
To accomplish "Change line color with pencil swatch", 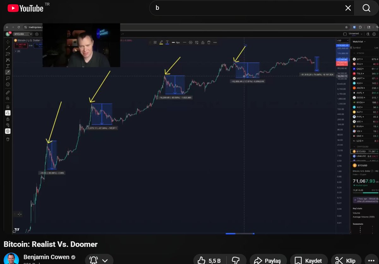I will point(161,42).
